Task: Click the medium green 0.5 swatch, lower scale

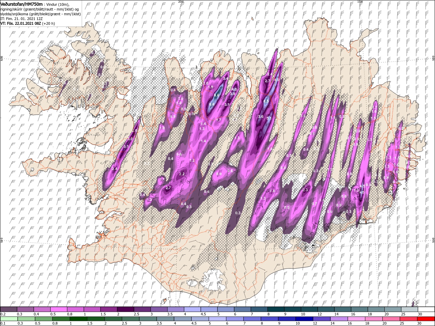Action: coord(43,319)
